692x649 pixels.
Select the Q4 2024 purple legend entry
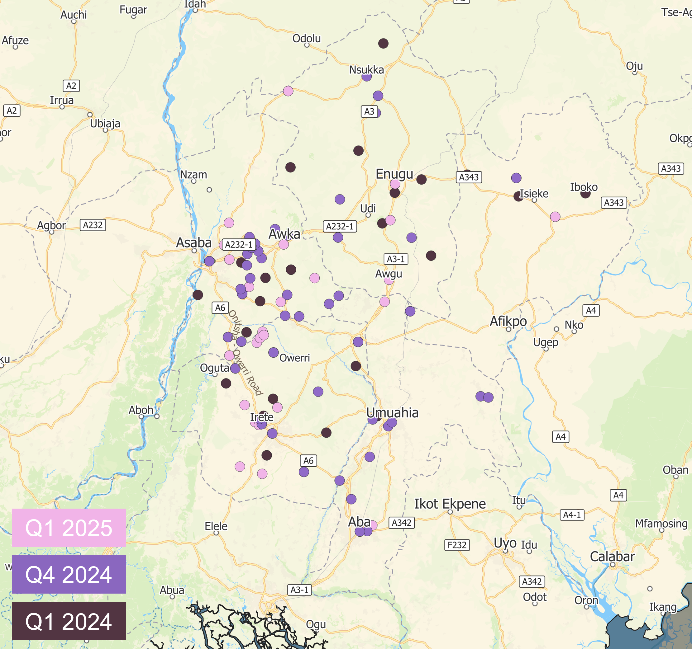click(69, 574)
